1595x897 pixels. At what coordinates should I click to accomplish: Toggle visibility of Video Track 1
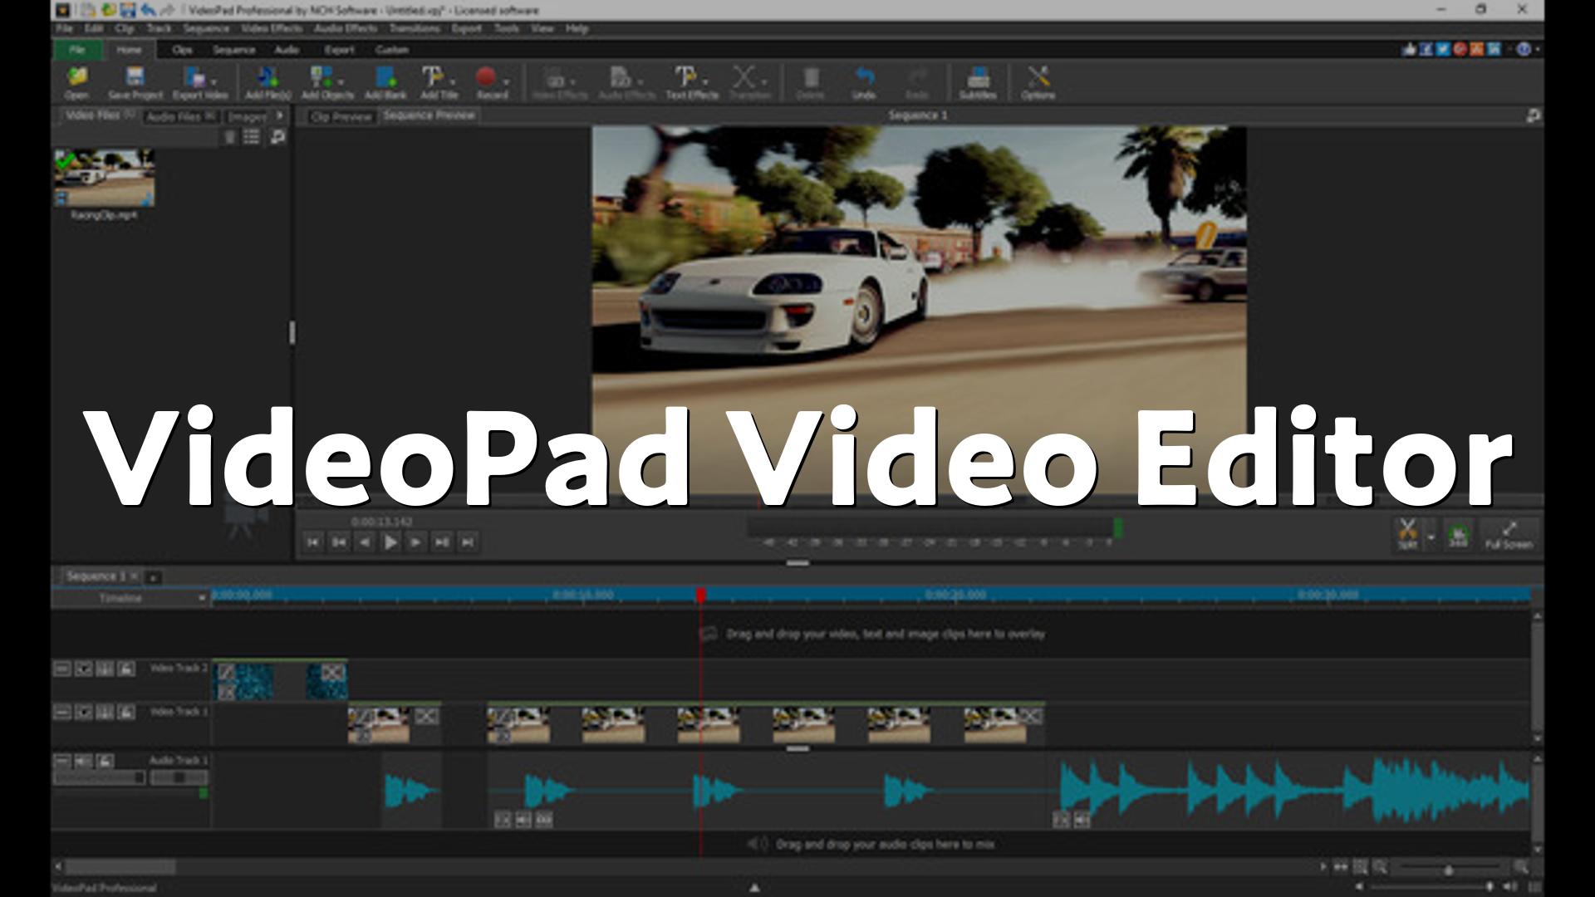pyautogui.click(x=84, y=713)
